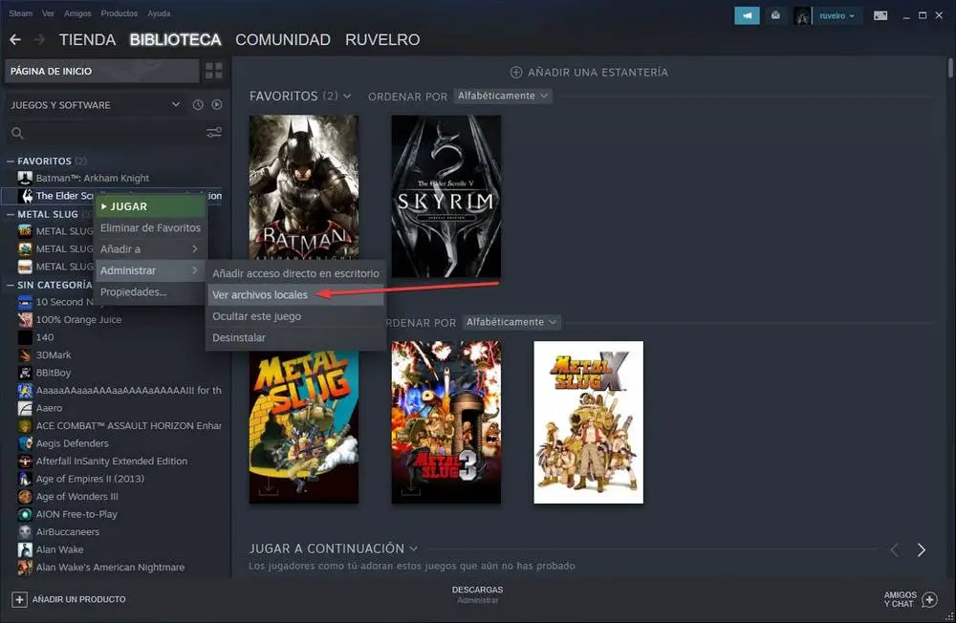Click the recent activity clock icon
The width and height of the screenshot is (956, 623).
[x=198, y=105]
